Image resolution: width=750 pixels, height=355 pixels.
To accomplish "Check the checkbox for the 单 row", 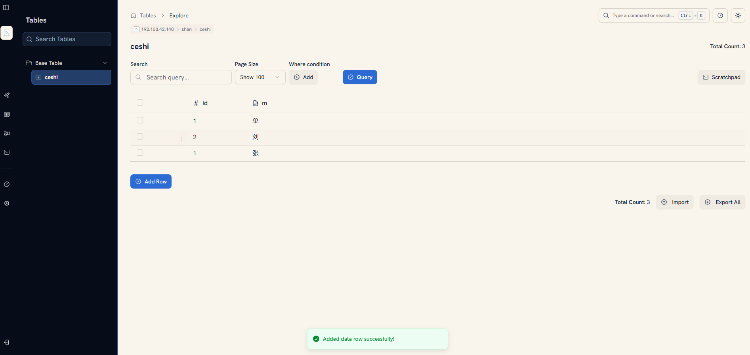I will click(x=140, y=120).
